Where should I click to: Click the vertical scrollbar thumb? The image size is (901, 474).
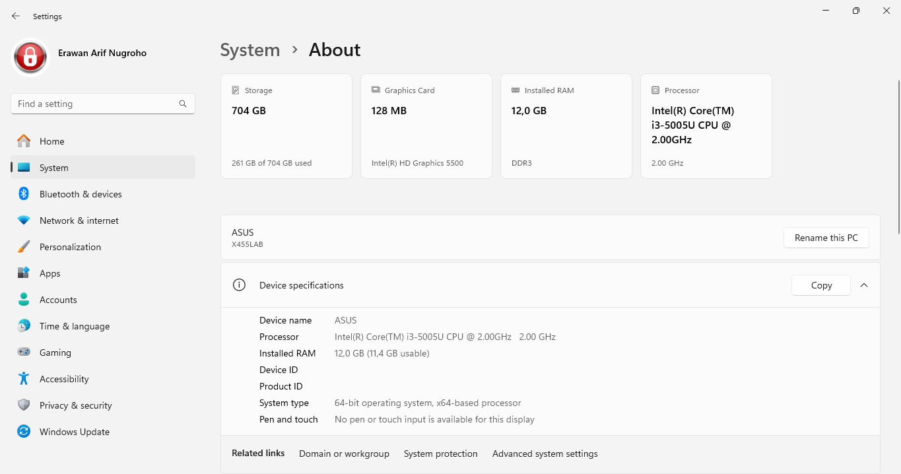[x=898, y=156]
